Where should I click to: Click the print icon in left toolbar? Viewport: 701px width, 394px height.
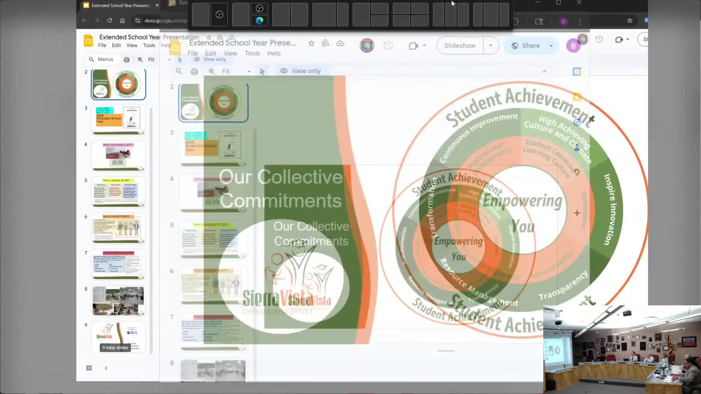click(x=126, y=59)
